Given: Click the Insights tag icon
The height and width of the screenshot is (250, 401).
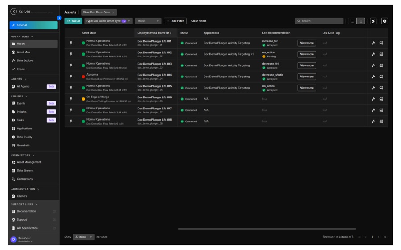Looking at the screenshot, I should coord(13,112).
